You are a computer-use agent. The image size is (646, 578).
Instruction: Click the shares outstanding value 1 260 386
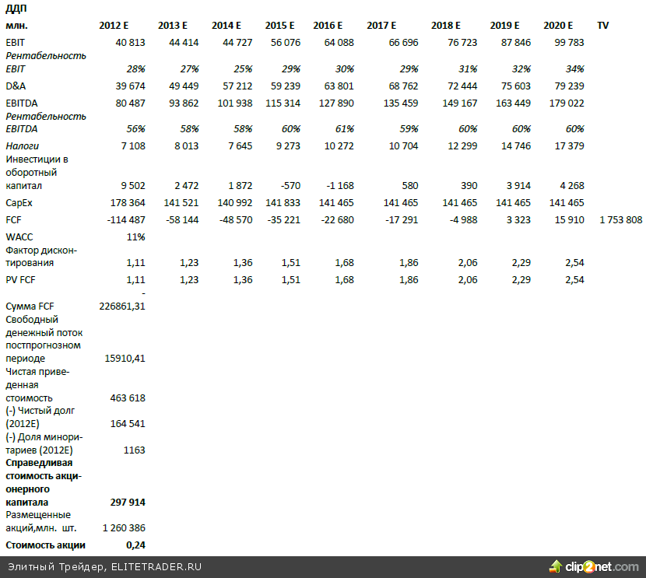click(x=124, y=528)
